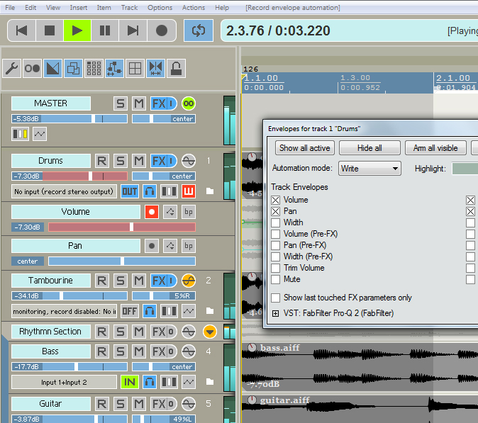Click the Hide all button
The height and width of the screenshot is (423, 478).
[369, 148]
